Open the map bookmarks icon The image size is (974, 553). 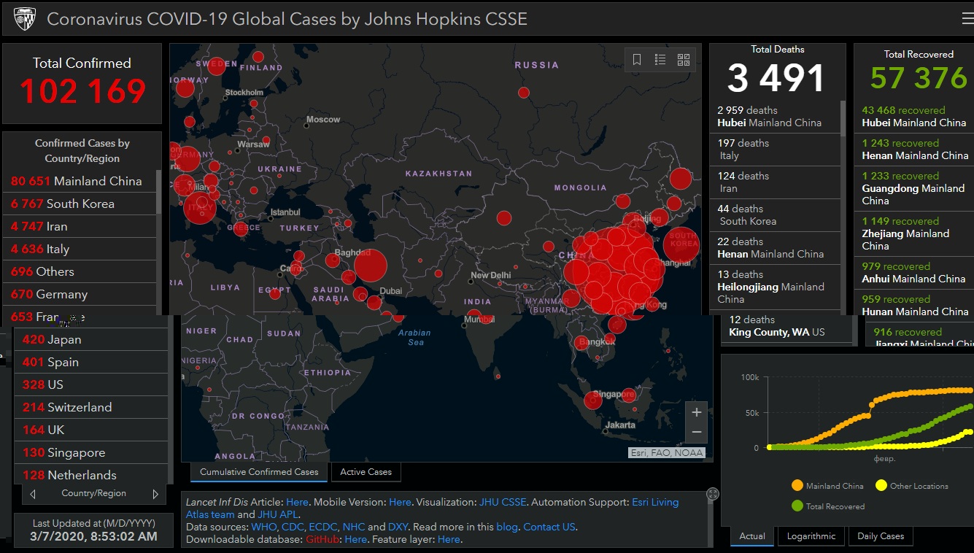[x=637, y=60]
